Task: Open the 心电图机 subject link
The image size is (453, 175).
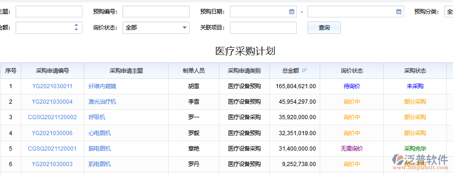Action: pos(99,133)
